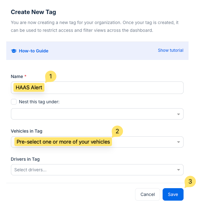This screenshot has width=202, height=210.
Task: Open the Select drivers combo box
Action: pos(94,170)
